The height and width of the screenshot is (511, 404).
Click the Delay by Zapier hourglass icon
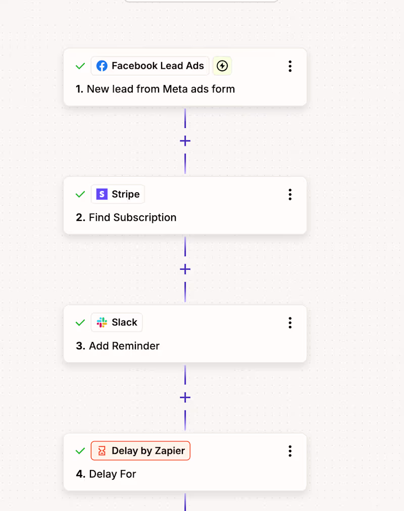[102, 450]
